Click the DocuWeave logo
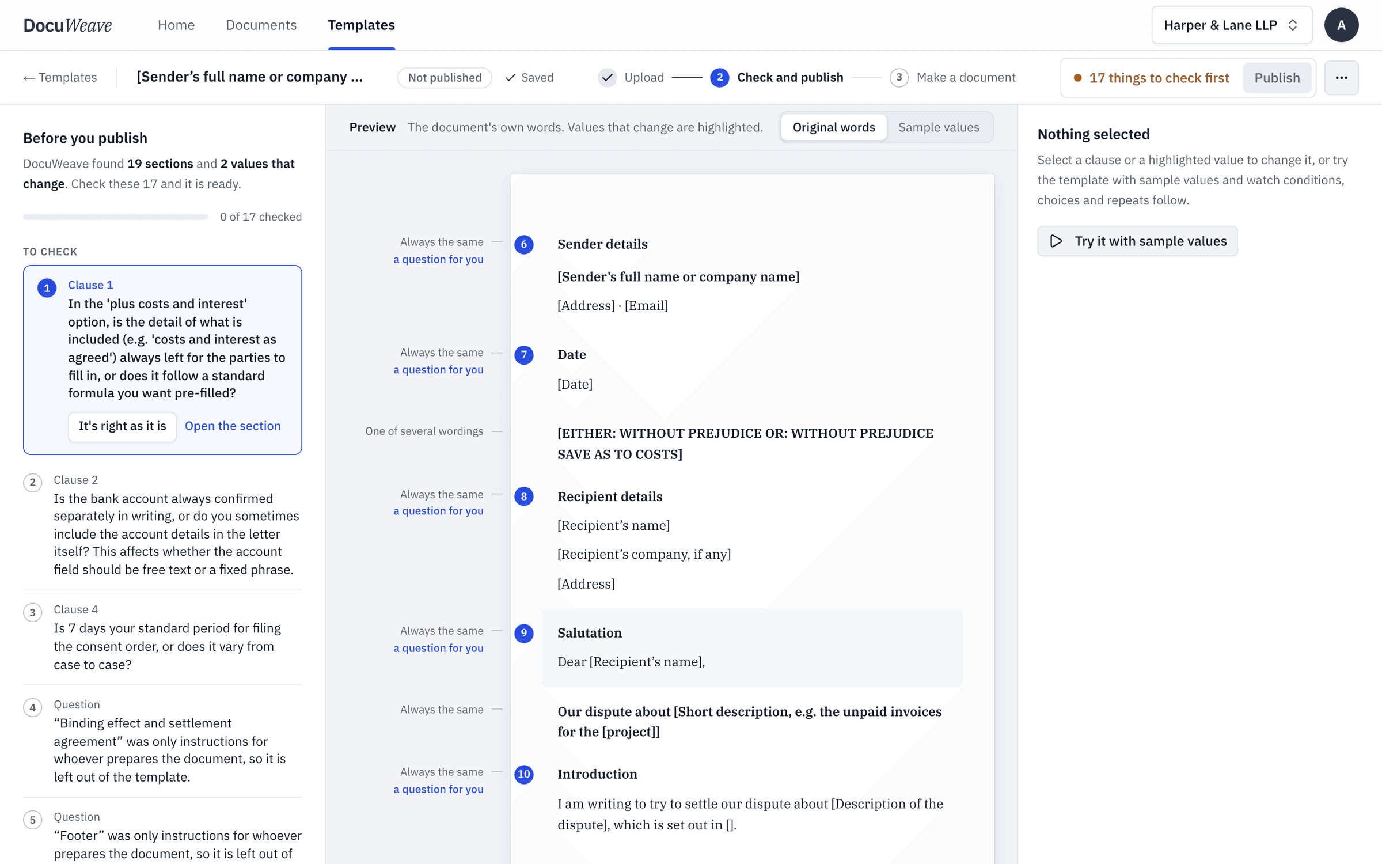1382x864 pixels. coord(67,25)
